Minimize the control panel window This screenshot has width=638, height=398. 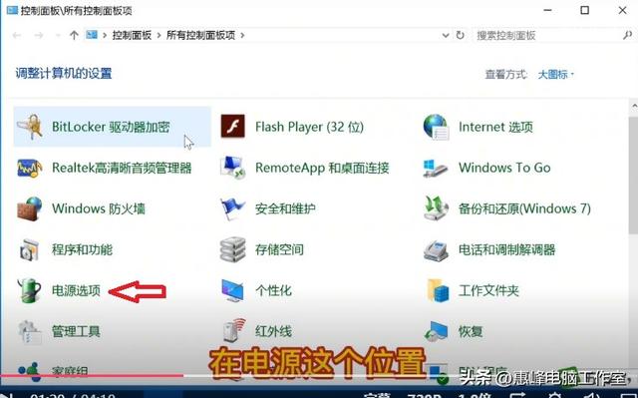547,10
